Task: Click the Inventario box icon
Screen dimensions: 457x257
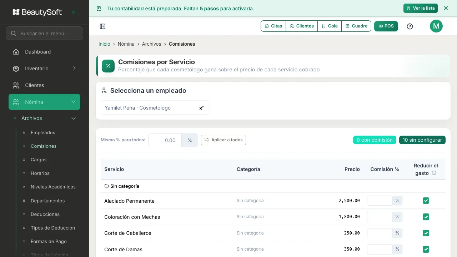Action: [16, 69]
